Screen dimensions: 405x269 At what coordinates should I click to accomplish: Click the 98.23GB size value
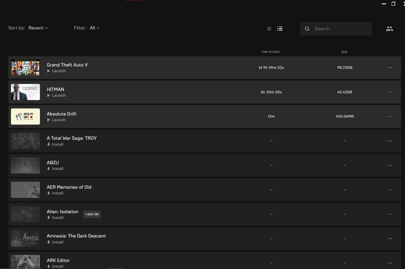click(345, 68)
